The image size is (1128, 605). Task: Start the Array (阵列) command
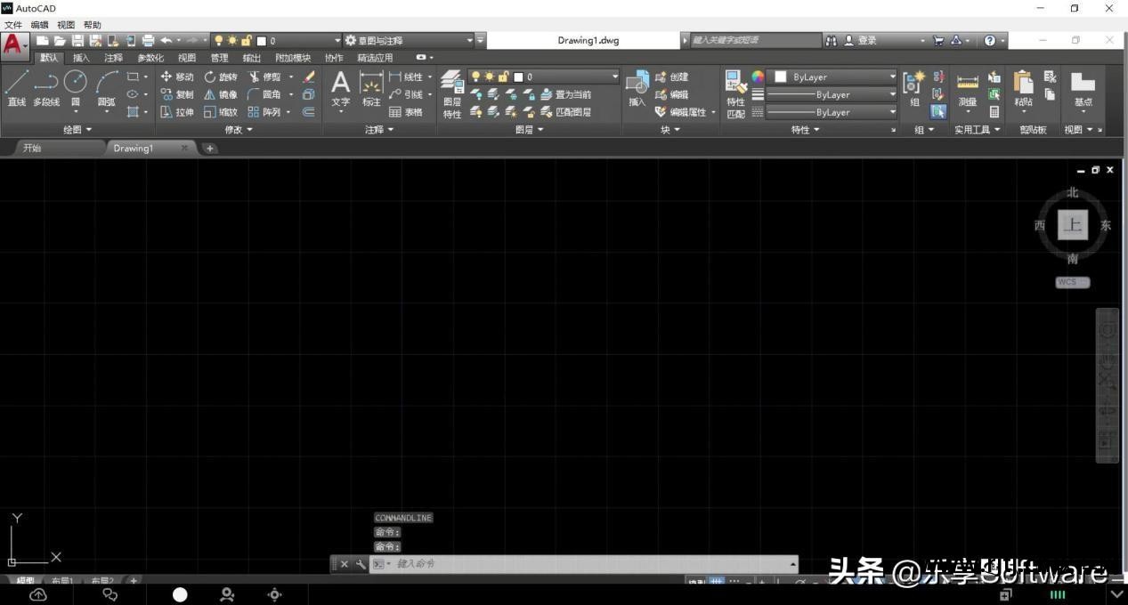[x=265, y=112]
